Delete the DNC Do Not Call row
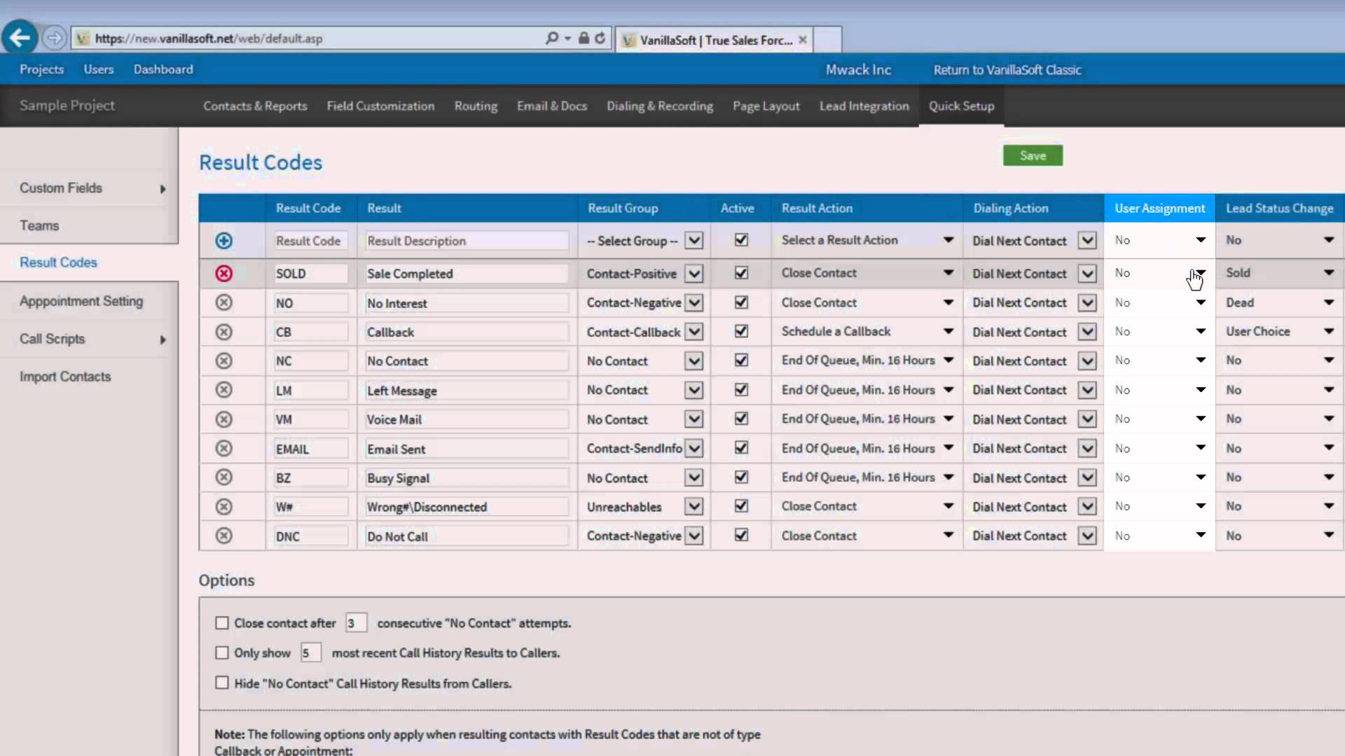The width and height of the screenshot is (1345, 756). point(223,535)
